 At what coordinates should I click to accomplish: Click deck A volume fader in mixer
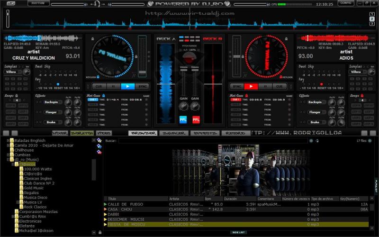tap(183, 70)
